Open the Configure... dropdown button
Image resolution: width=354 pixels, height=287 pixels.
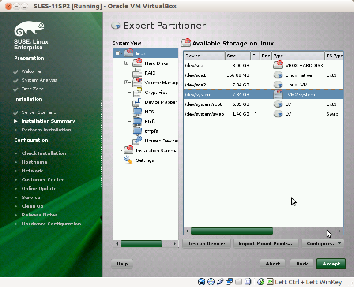323,243
